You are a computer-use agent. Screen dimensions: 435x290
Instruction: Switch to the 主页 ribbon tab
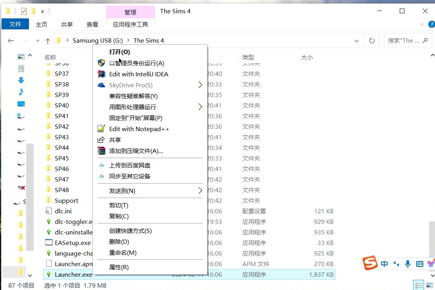42,24
